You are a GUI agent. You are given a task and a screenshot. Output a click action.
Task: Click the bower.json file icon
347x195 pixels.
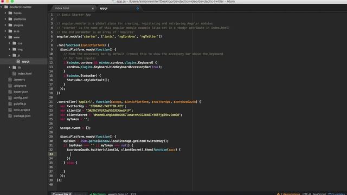coord(10,92)
